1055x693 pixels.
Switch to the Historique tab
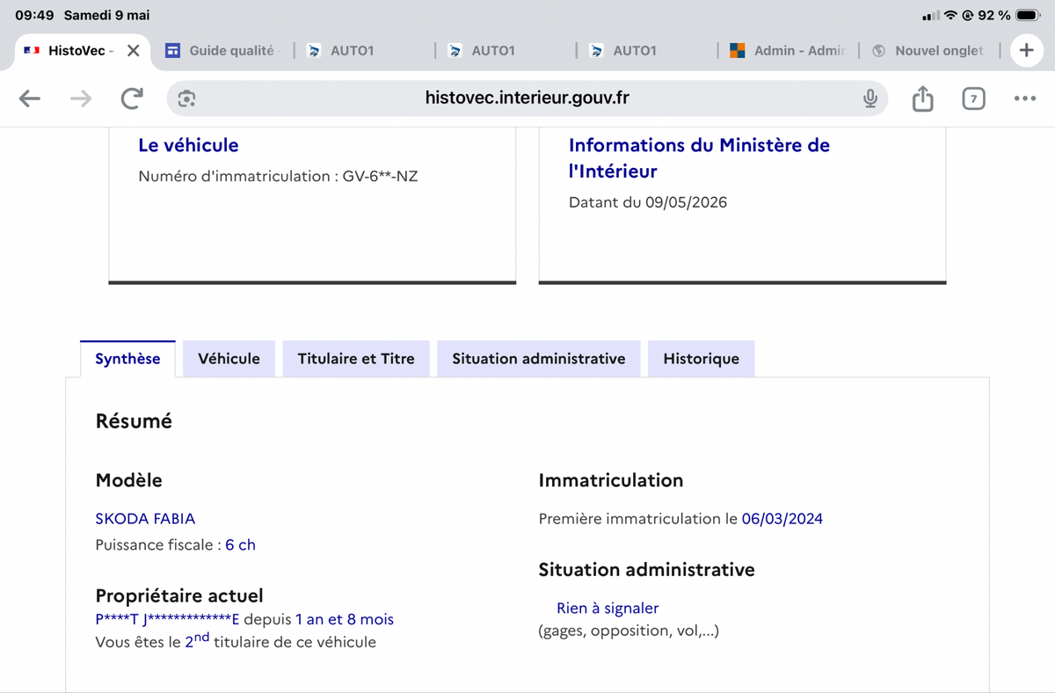pos(702,359)
